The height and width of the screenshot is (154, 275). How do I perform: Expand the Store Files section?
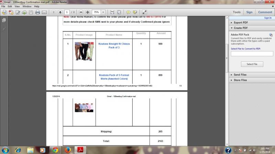tap(252, 80)
